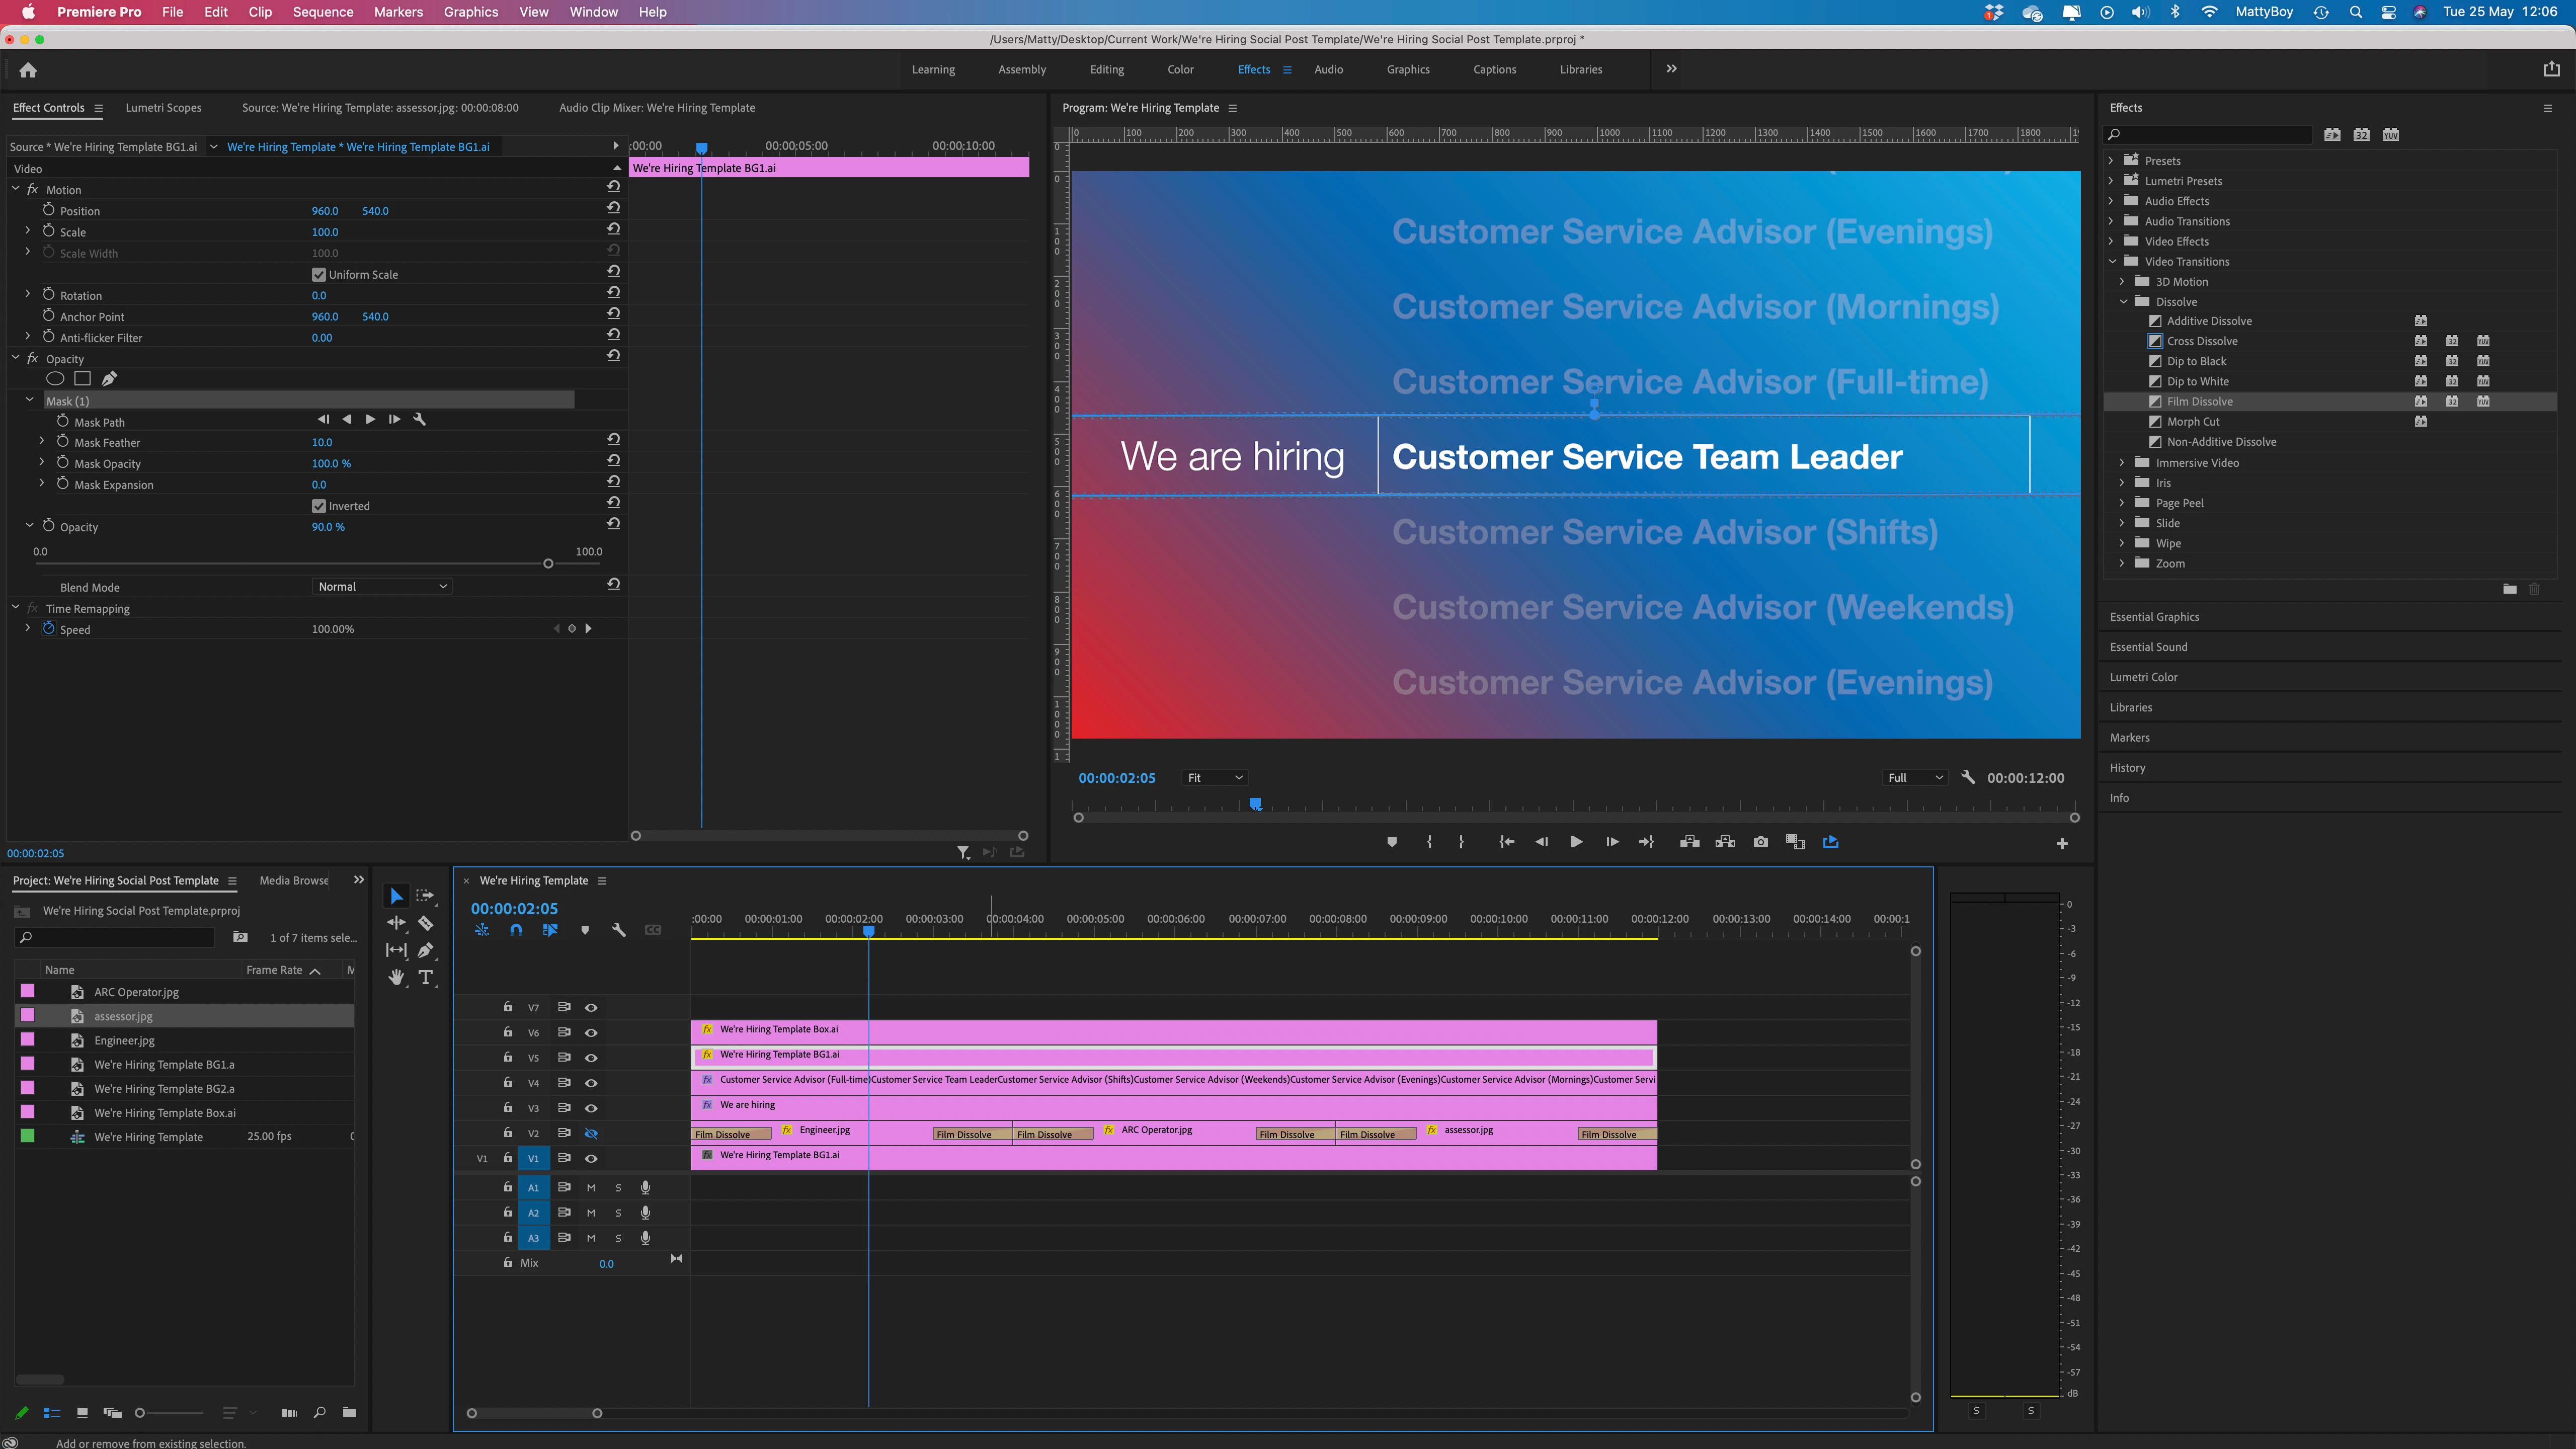
Task: Click the Home icon
Action: pyautogui.click(x=28, y=70)
